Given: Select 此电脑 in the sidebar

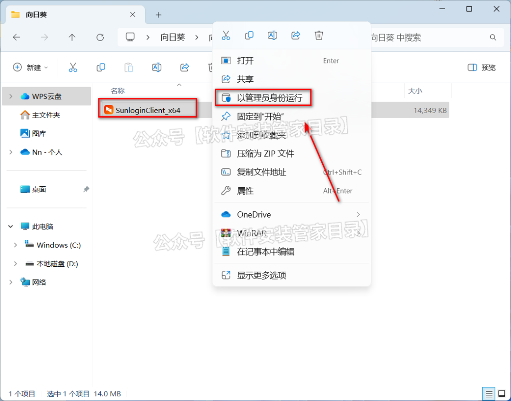Looking at the screenshot, I should pos(37,226).
